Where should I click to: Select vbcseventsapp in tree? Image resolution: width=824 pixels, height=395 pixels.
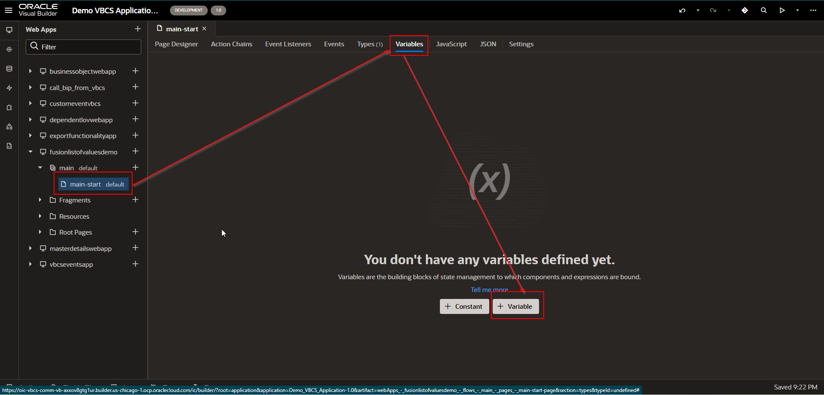tap(71, 265)
